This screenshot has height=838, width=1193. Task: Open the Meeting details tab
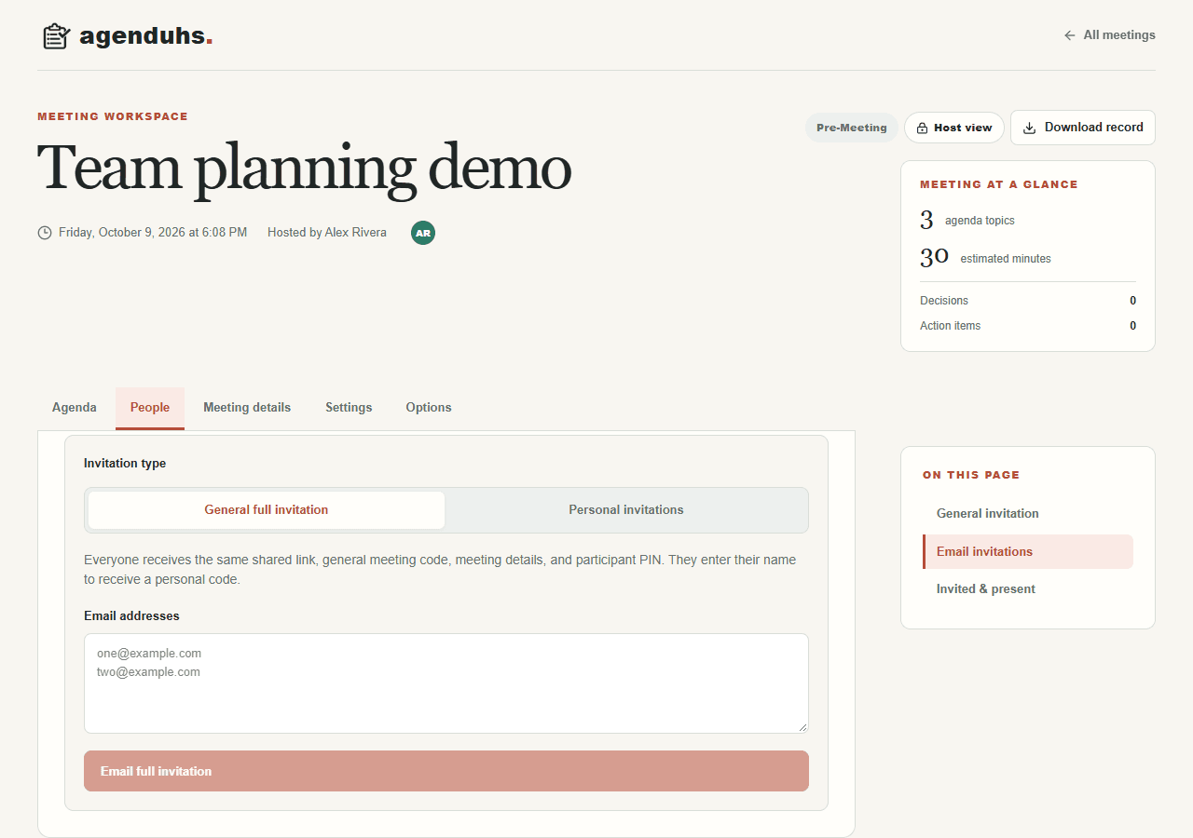[247, 408]
